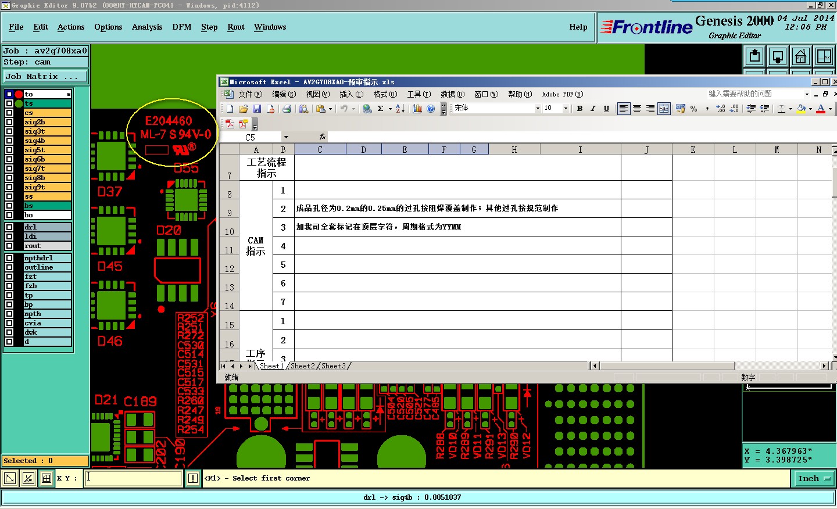837x509 pixels.
Task: Click the Sort Ascending icon in Excel
Action: click(400, 109)
